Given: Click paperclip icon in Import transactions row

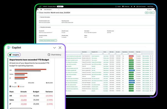Looking at the screenshot, I should [x=150, y=56].
